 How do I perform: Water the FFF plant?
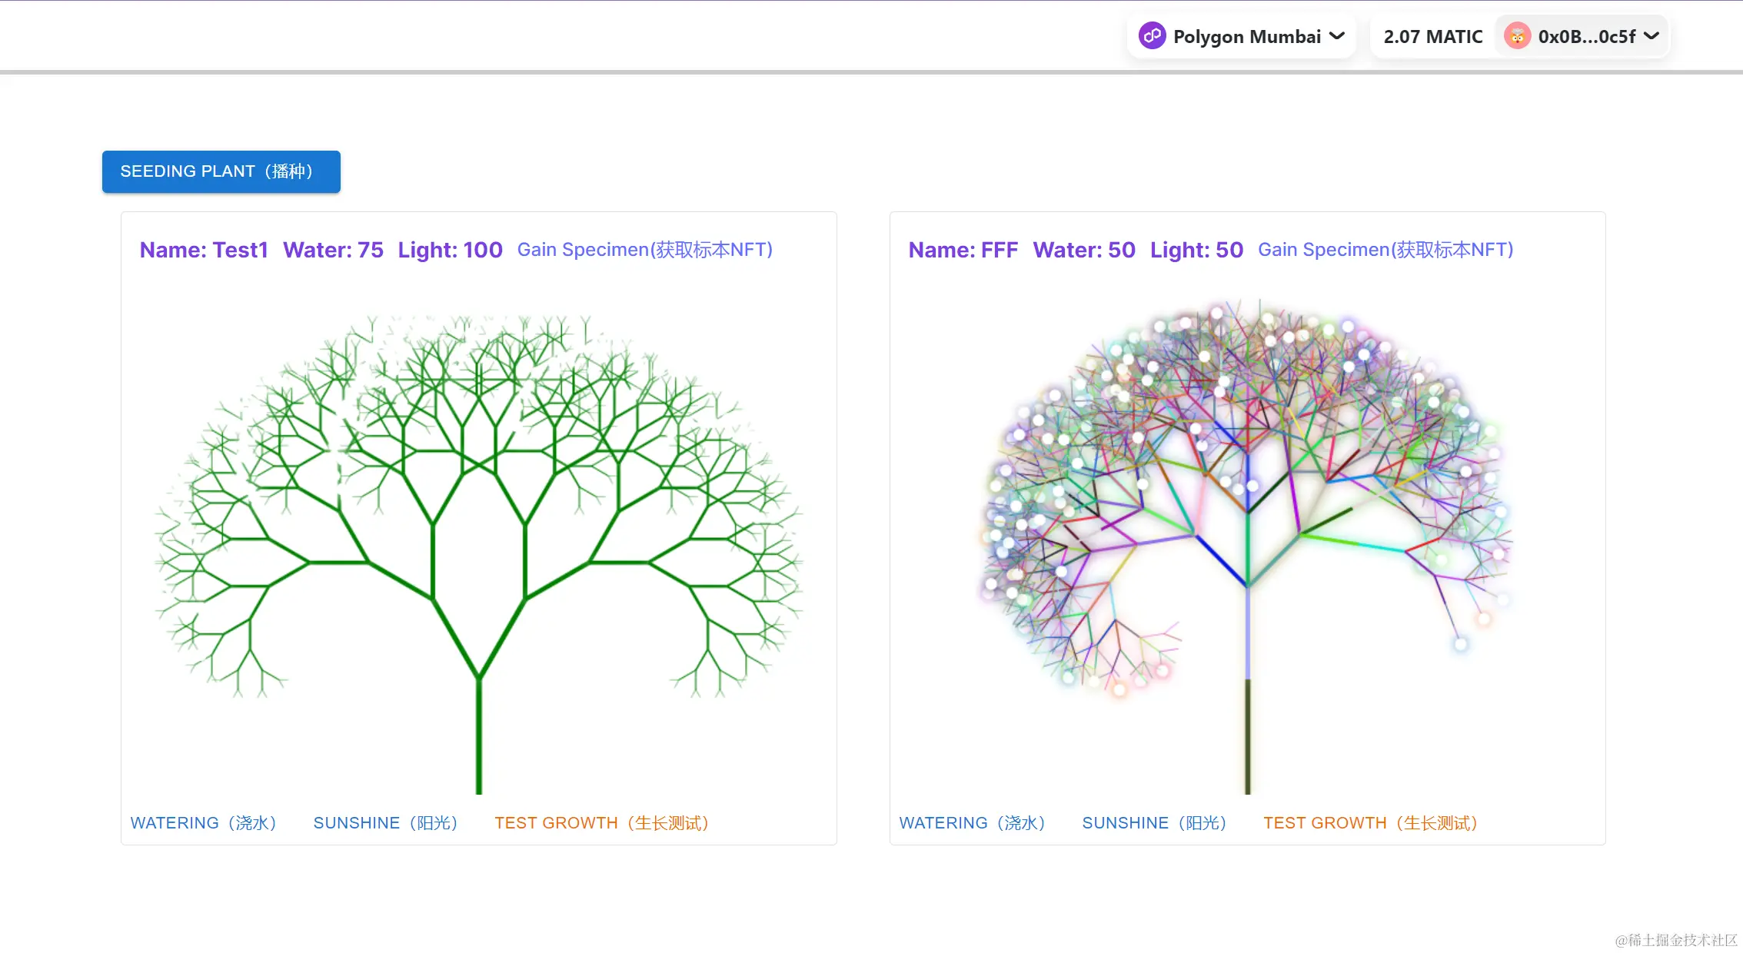[973, 822]
